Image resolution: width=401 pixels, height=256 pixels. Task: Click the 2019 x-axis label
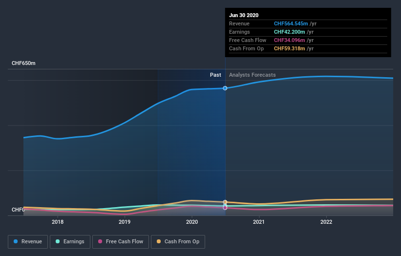(x=125, y=222)
